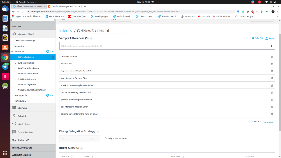
Task: Show applications grid in dock
Action: tap(5, 153)
